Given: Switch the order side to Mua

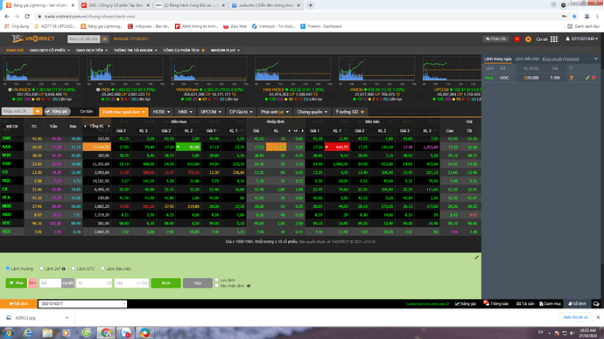Looking at the screenshot, I should coord(16,283).
